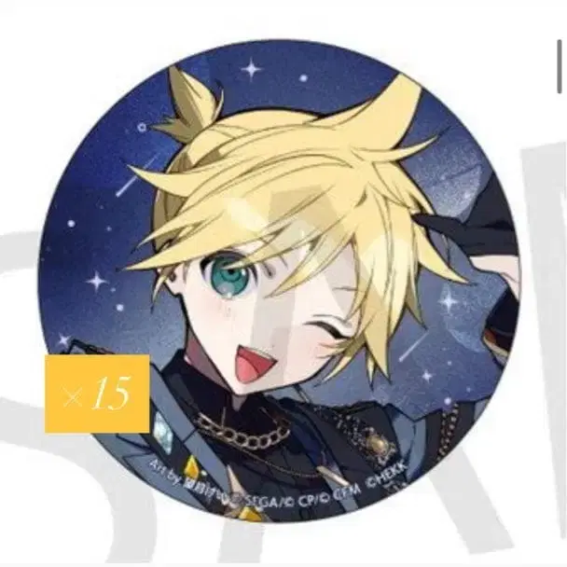Click the yellow triangular gem on jacket
Image resolution: width=567 pixels, height=567 pixels.
pyautogui.click(x=192, y=467)
